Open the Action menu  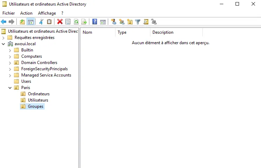click(x=26, y=13)
